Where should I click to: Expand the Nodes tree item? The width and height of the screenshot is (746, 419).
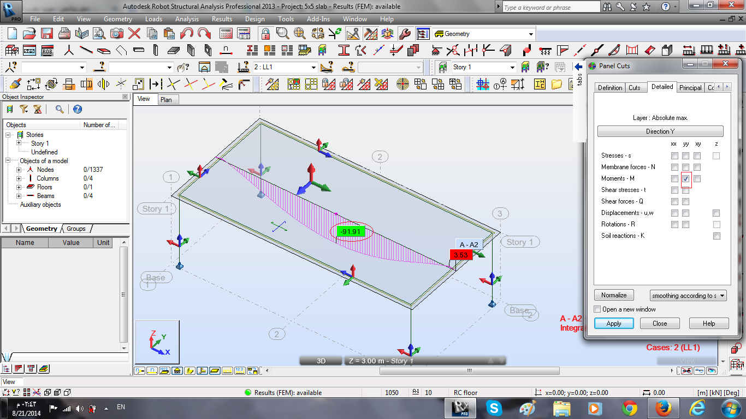tap(19, 170)
